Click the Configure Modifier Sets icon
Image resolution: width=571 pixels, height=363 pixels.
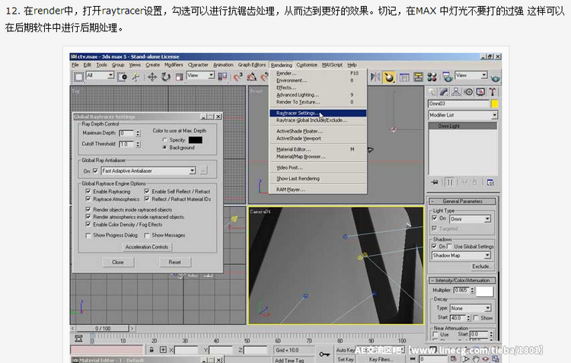[490, 182]
